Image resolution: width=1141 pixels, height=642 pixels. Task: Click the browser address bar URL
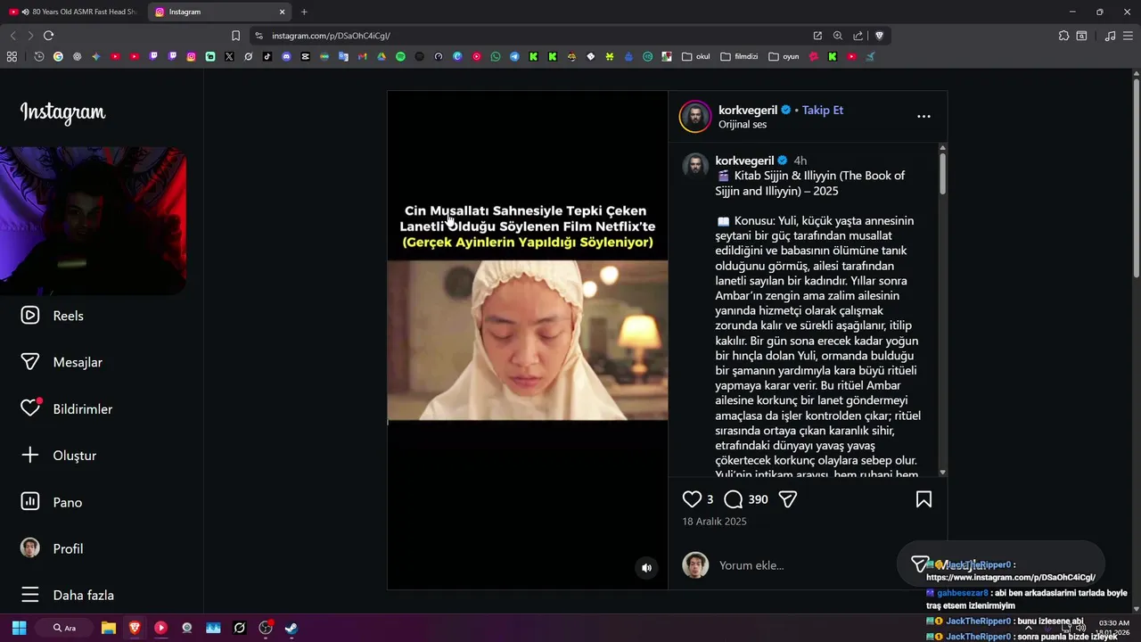[x=331, y=36]
